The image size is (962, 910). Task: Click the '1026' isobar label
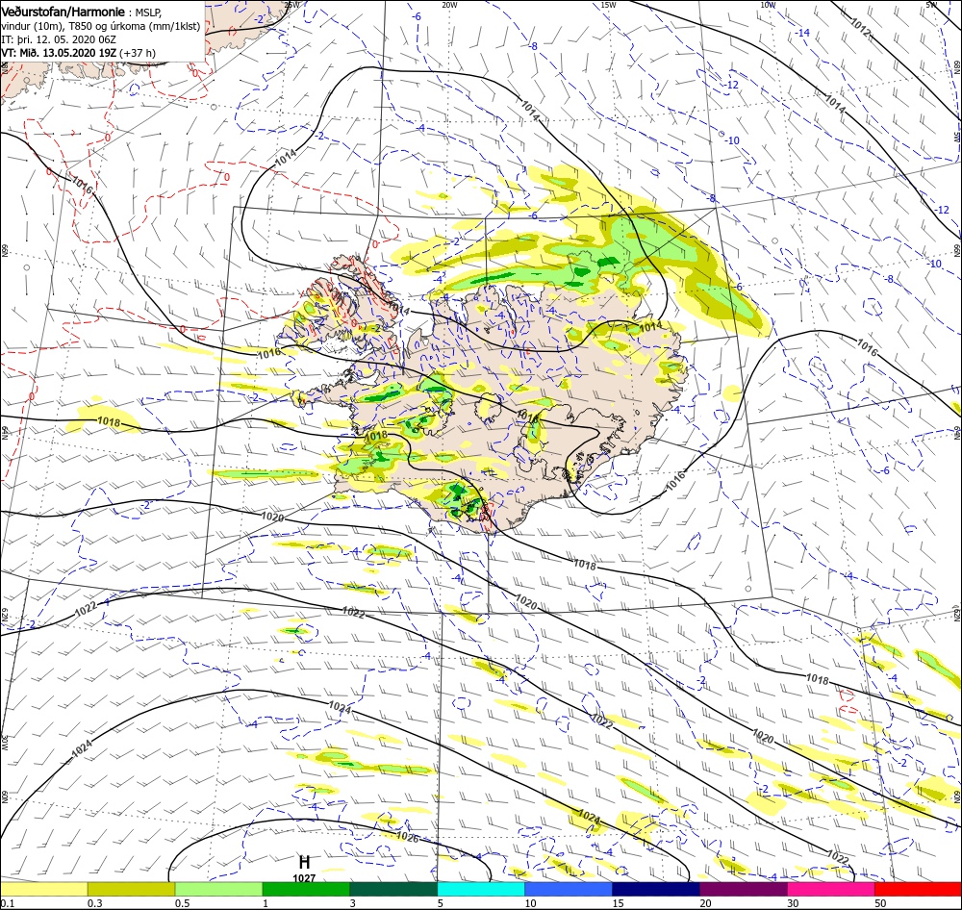click(408, 836)
